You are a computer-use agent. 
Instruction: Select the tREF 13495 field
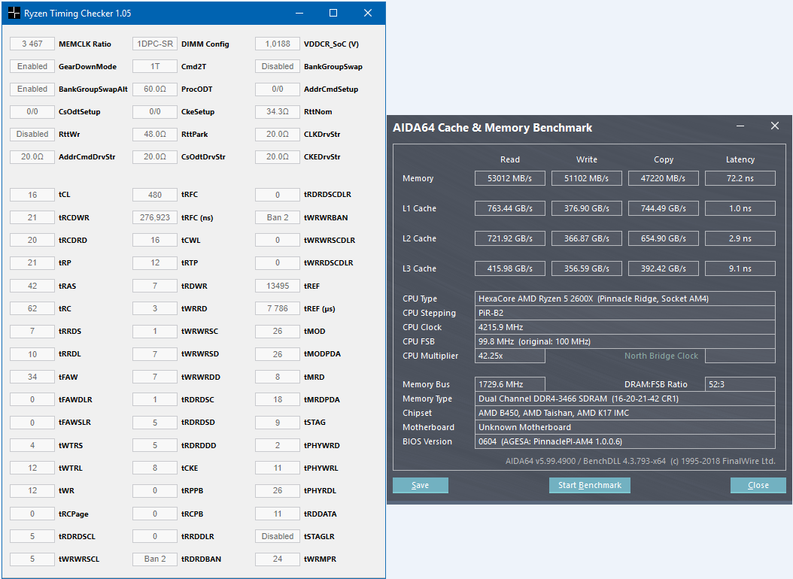coord(278,286)
